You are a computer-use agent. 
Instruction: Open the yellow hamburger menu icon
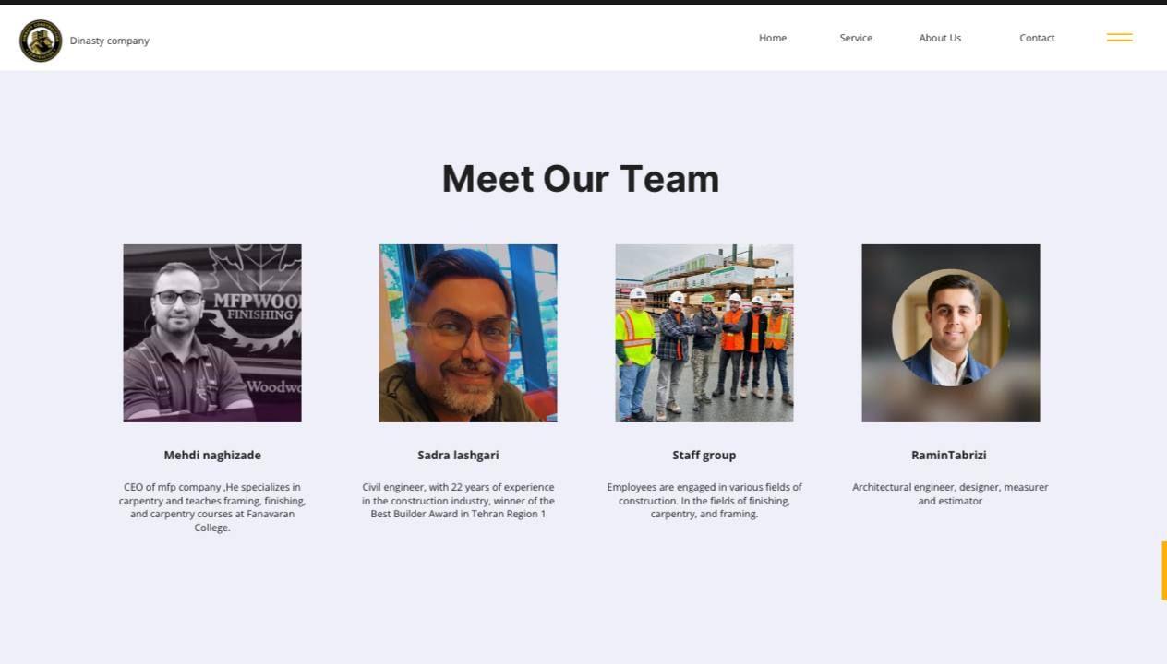[x=1119, y=38]
